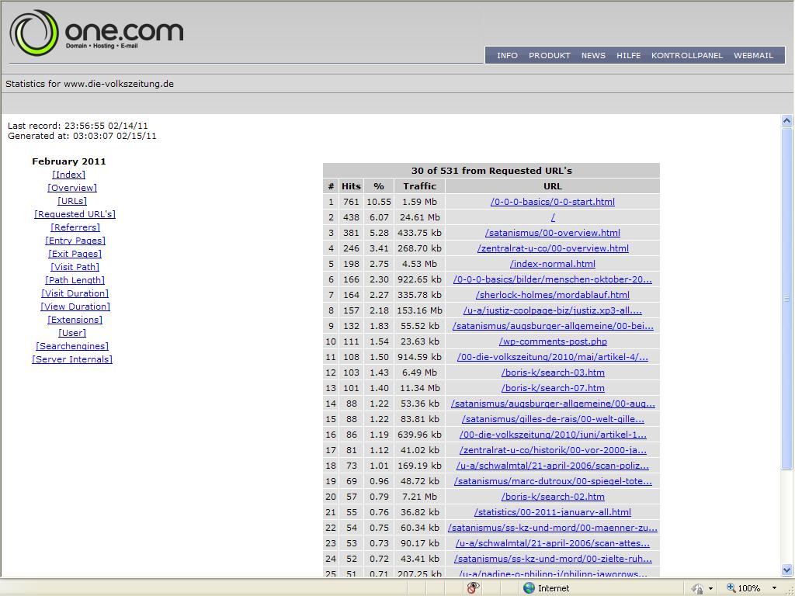This screenshot has width=795, height=596.
Task: Open the [Index] statistics link
Action: pos(68,175)
